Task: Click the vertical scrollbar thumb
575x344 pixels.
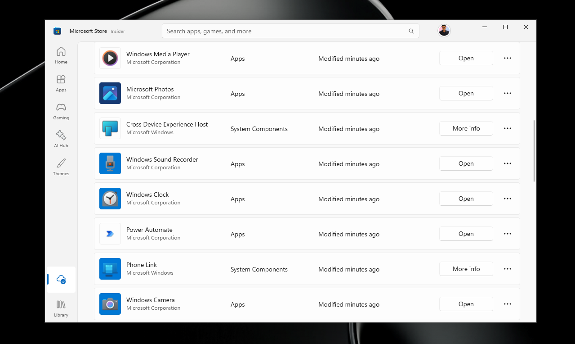Action: 534,151
